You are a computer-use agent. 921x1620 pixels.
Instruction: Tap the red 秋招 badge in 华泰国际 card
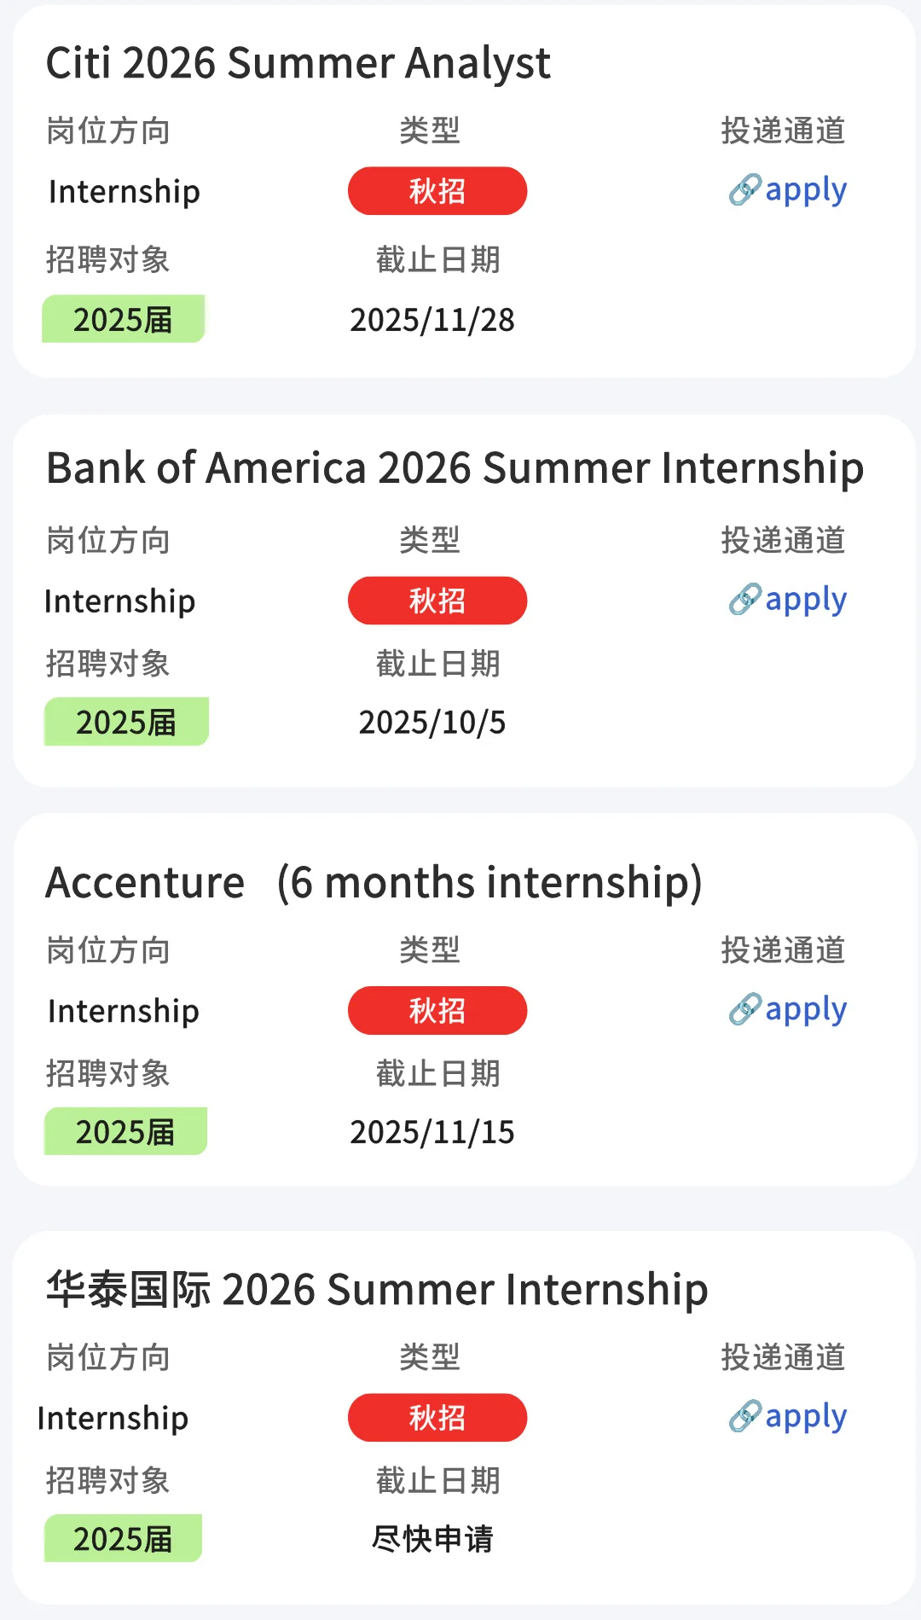click(437, 1417)
